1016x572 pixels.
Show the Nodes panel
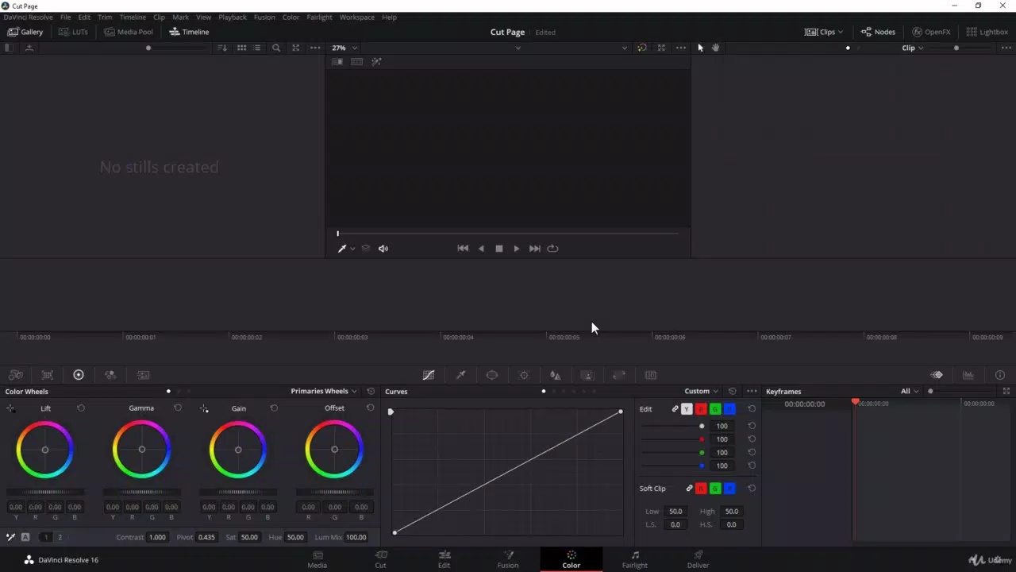coord(878,32)
